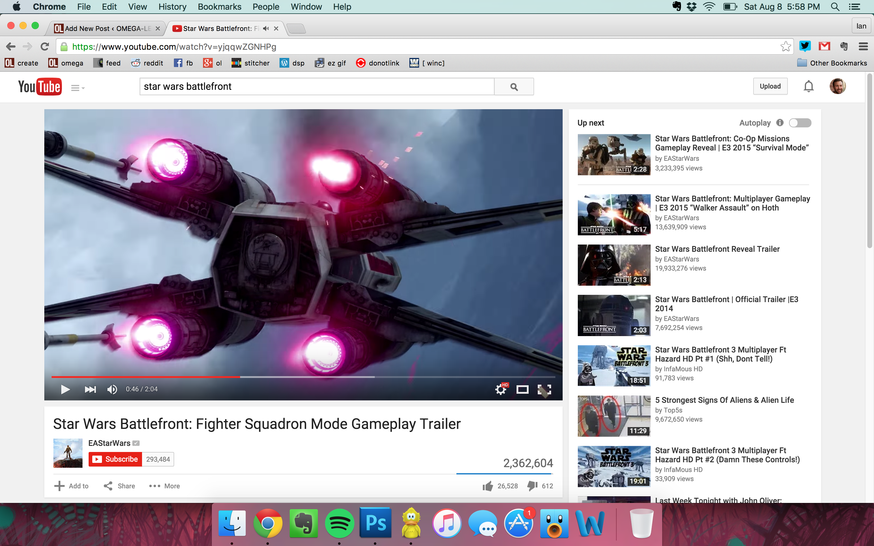Mute the video volume speaker icon
874x546 pixels.
click(x=112, y=389)
